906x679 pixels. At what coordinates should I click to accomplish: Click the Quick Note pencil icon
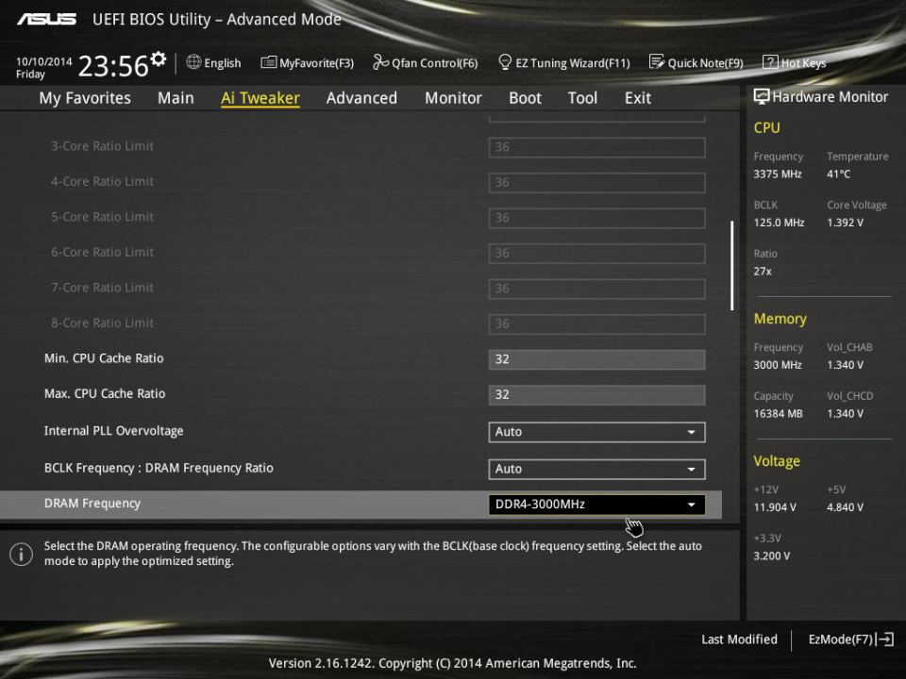tap(657, 62)
